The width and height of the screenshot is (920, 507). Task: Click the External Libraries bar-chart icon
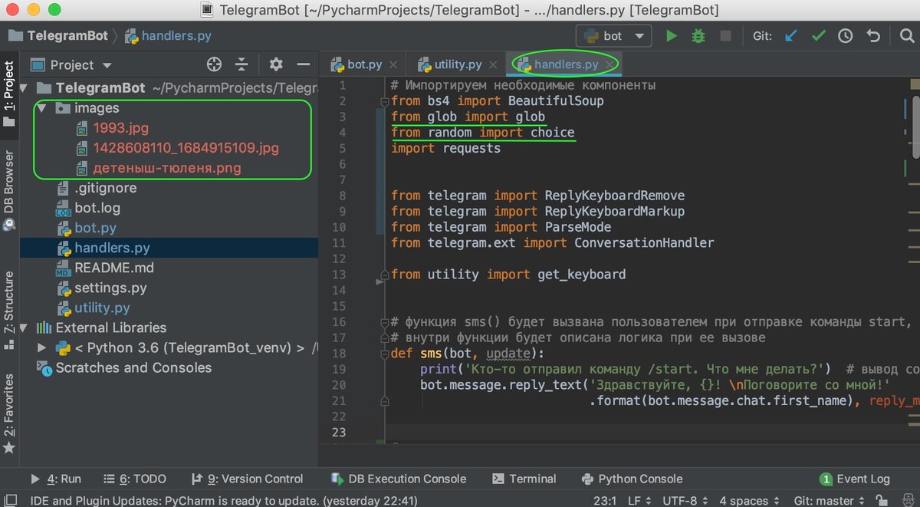point(44,328)
